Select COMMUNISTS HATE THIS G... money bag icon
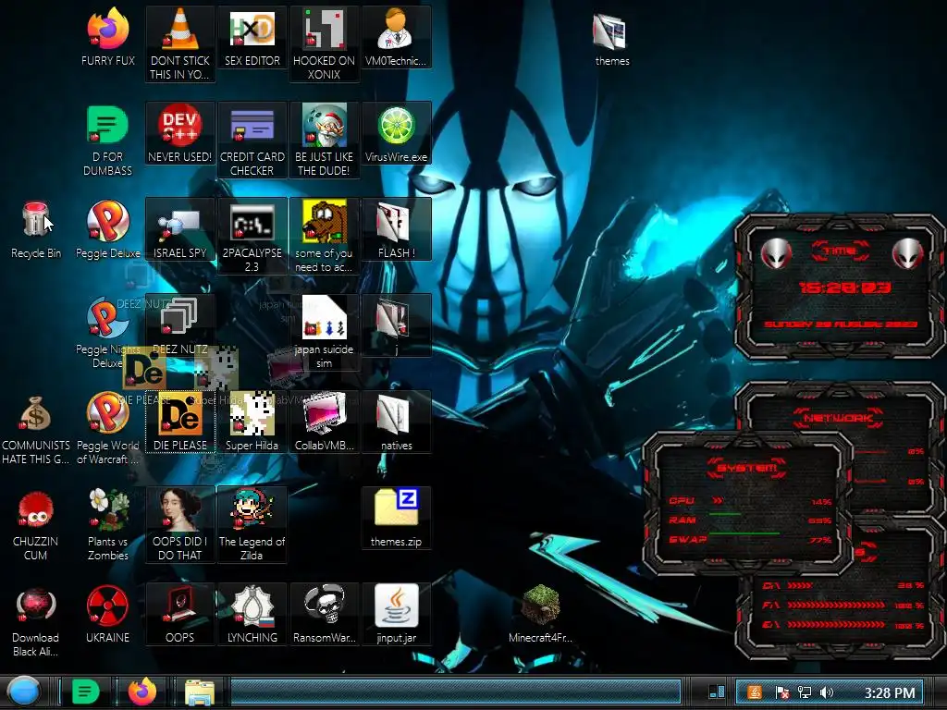Screen dimensions: 947x710 [x=35, y=414]
